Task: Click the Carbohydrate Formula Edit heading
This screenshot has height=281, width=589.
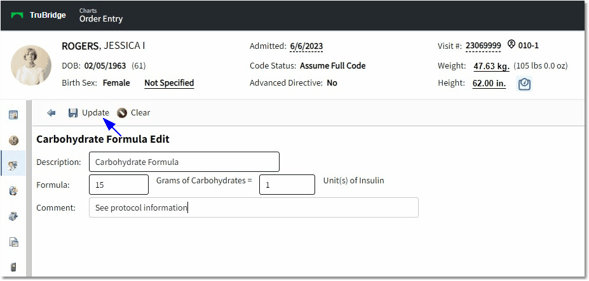Action: coord(103,139)
